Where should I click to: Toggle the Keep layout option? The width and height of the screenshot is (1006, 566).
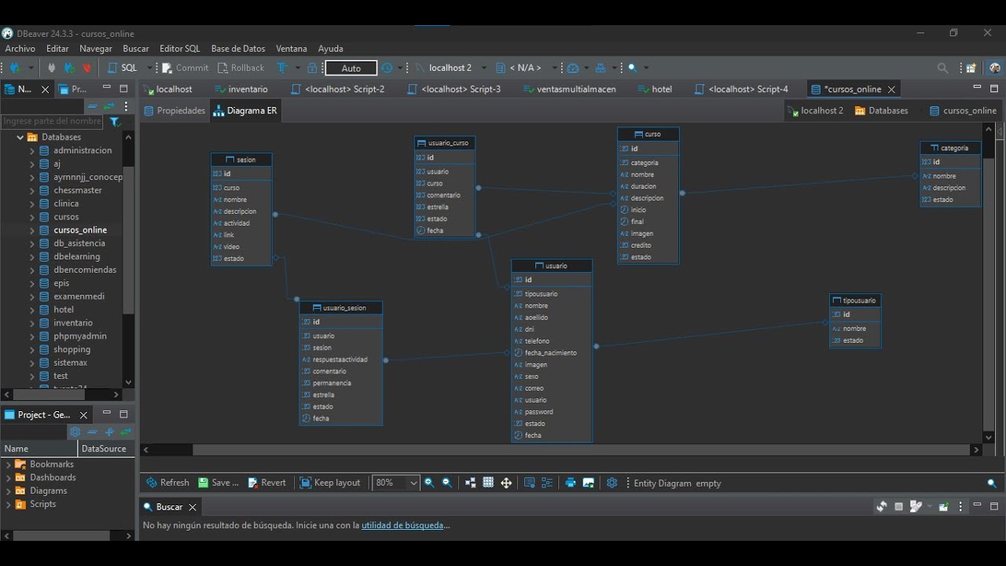tap(330, 483)
